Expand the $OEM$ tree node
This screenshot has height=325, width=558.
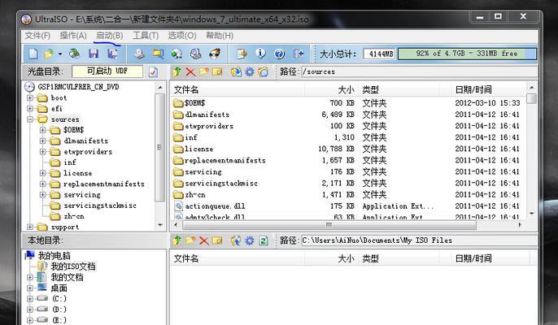click(x=42, y=130)
